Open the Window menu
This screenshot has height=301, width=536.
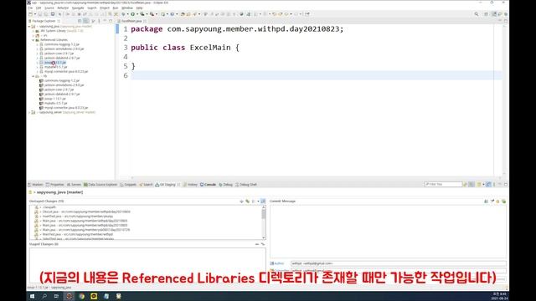tap(127, 8)
